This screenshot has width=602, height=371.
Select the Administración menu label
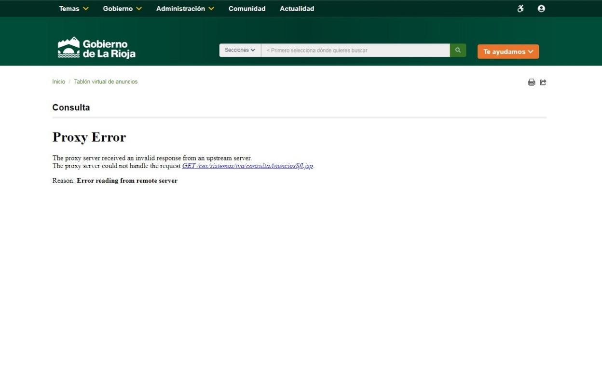click(180, 9)
